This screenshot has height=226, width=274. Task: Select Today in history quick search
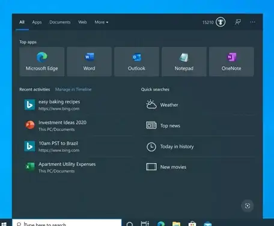pos(198,147)
